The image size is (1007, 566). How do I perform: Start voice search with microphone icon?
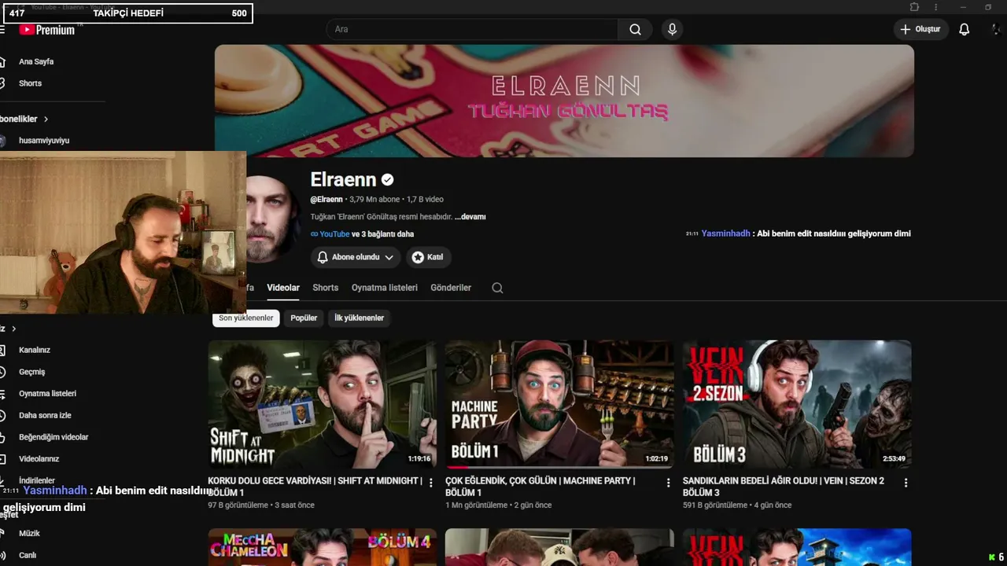(x=672, y=29)
